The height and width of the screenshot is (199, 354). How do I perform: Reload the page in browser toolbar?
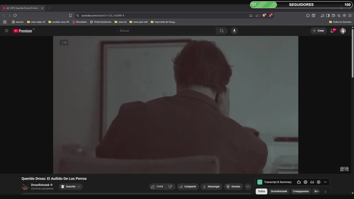(x=15, y=15)
